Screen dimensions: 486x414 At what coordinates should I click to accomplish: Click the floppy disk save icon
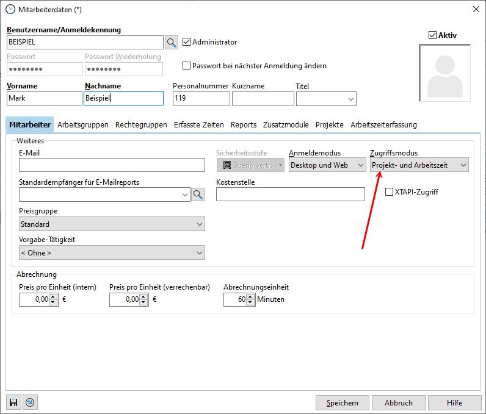[13, 402]
